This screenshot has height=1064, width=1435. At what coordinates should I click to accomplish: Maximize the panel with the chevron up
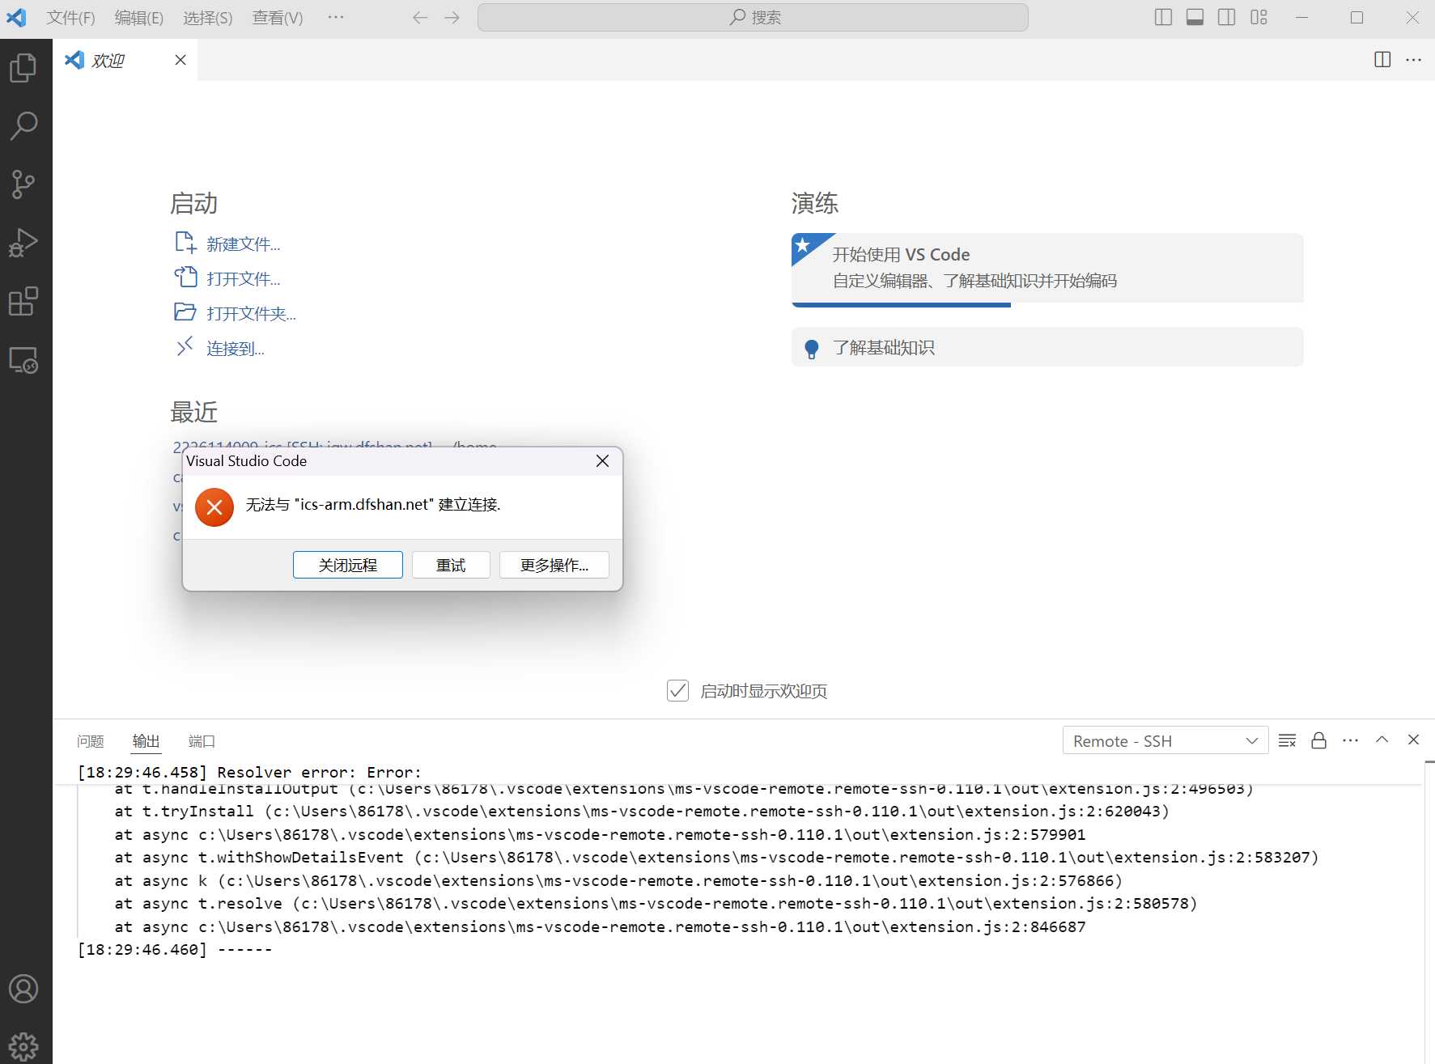1382,740
